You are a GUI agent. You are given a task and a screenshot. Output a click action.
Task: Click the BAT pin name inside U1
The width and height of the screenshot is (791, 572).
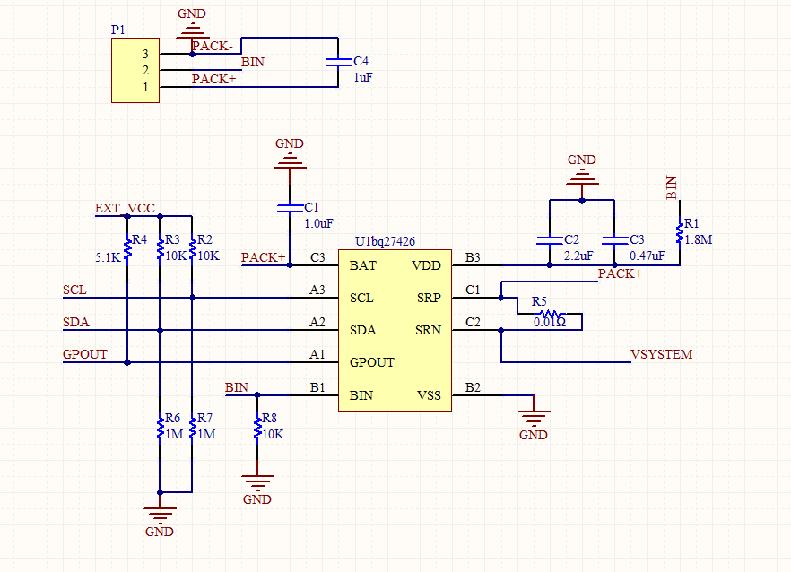pos(362,265)
